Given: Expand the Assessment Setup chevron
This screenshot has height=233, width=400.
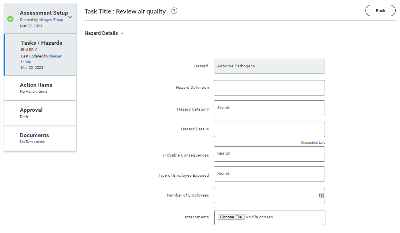Looking at the screenshot, I should point(70,17).
